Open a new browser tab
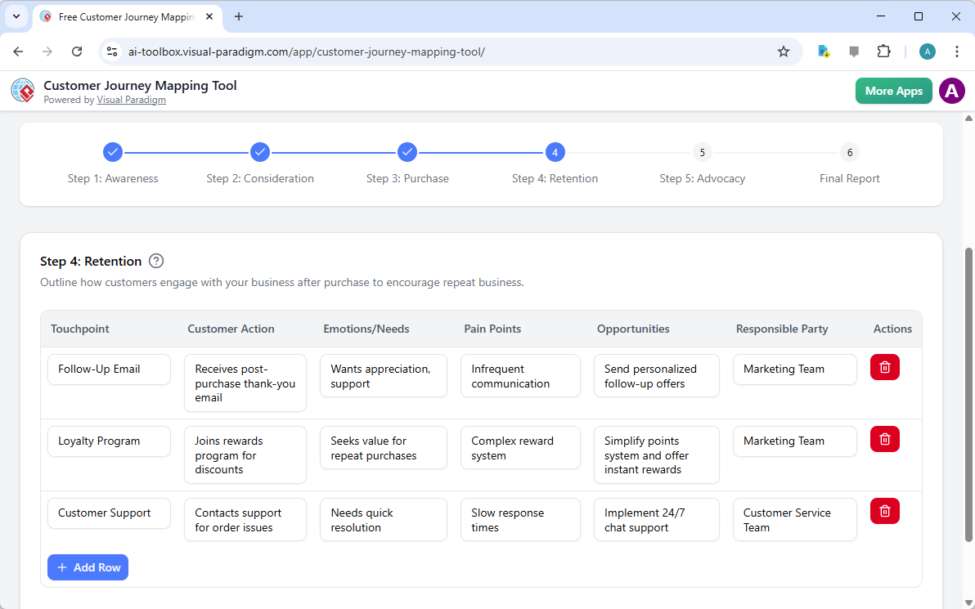 pos(238,16)
